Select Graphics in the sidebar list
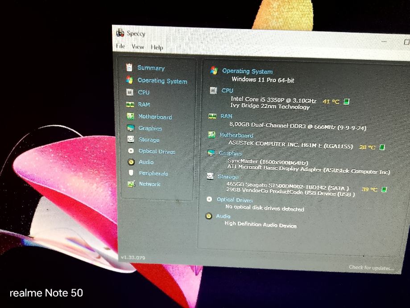The height and width of the screenshot is (308, 410). click(x=150, y=128)
